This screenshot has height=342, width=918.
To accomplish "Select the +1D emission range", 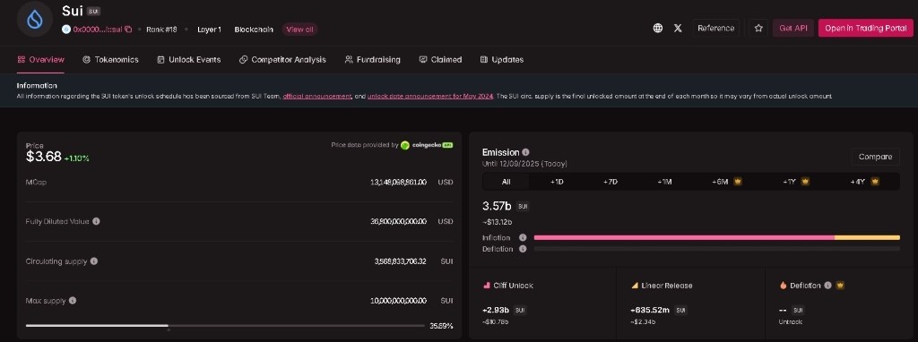I will (557, 182).
